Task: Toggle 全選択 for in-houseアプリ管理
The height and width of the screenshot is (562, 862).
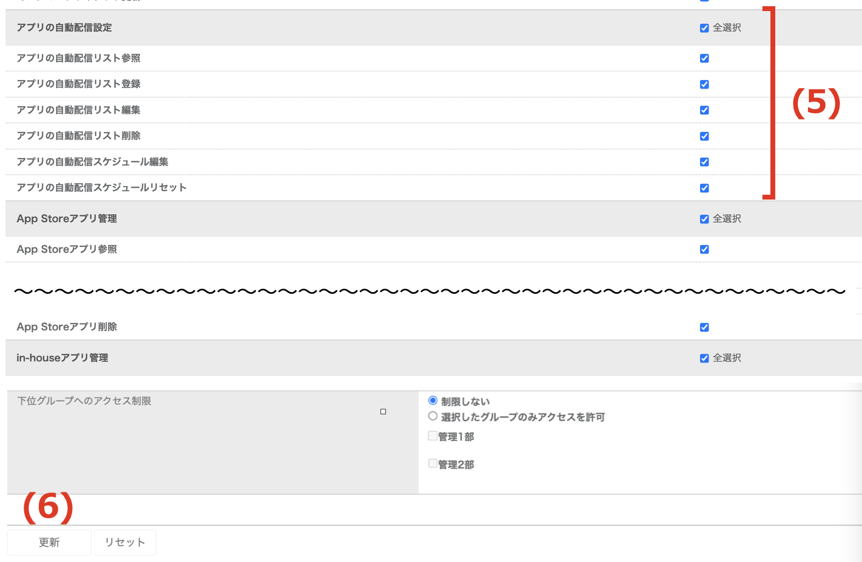Action: 704,358
